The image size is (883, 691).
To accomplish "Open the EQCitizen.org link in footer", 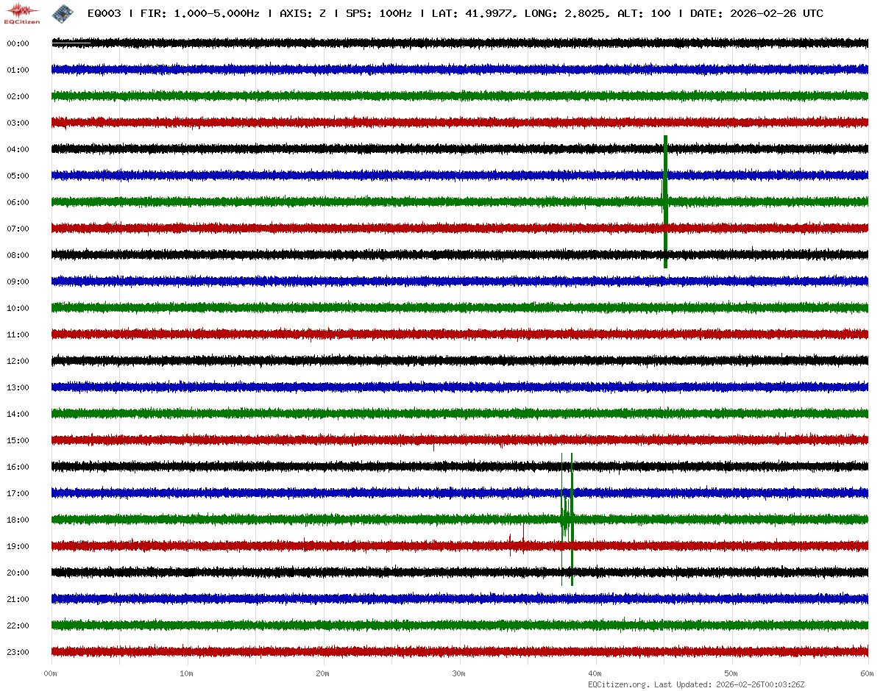I will [x=619, y=684].
